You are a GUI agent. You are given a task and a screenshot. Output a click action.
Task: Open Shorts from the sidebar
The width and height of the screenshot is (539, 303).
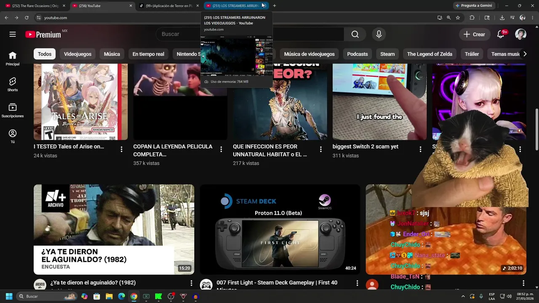pos(13,84)
